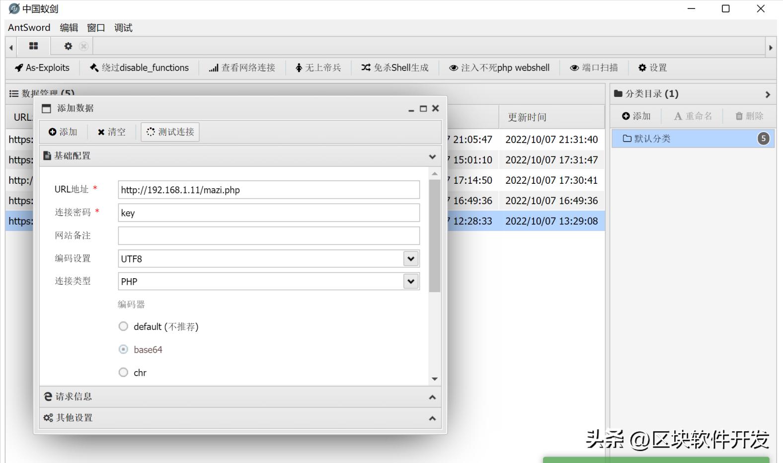The image size is (783, 463).
Task: Click 清空 to clear the form
Action: (x=112, y=132)
